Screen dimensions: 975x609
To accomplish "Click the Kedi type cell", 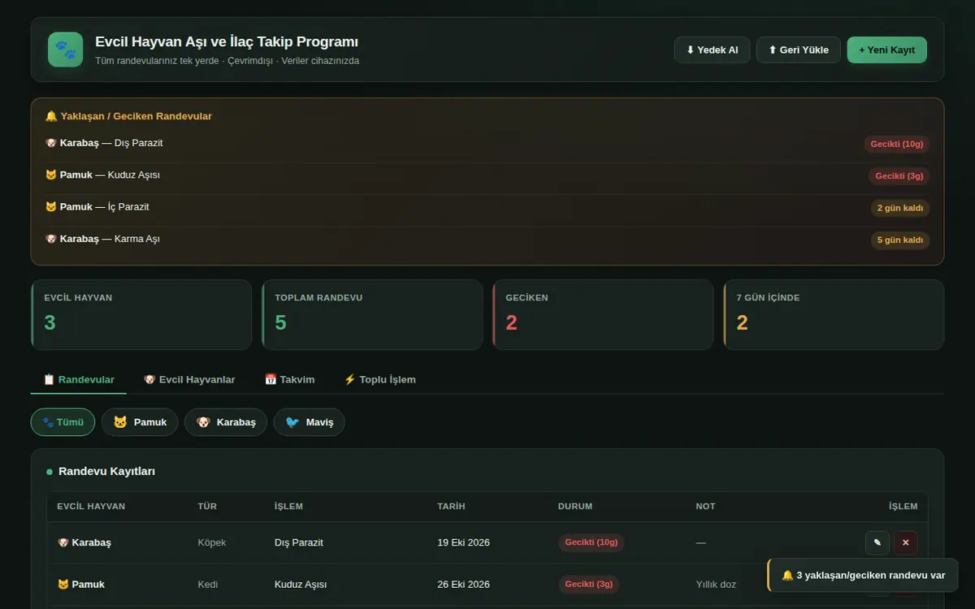I will coord(208,585).
